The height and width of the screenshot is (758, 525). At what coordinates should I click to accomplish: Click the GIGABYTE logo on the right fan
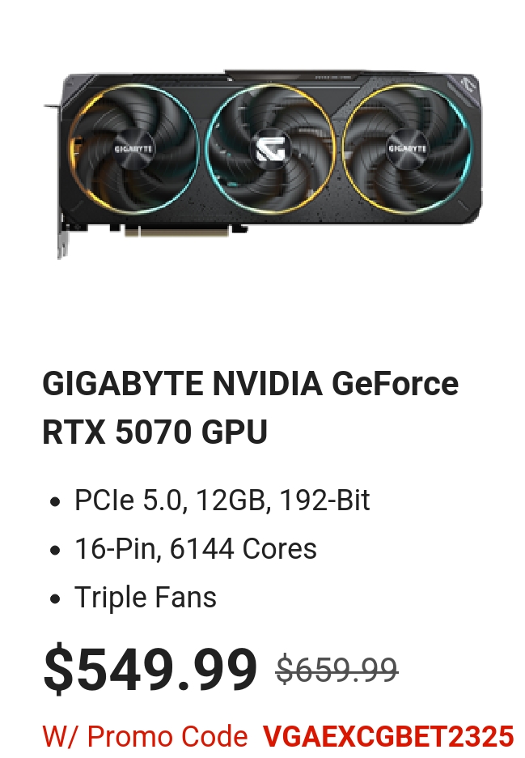pos(407,148)
